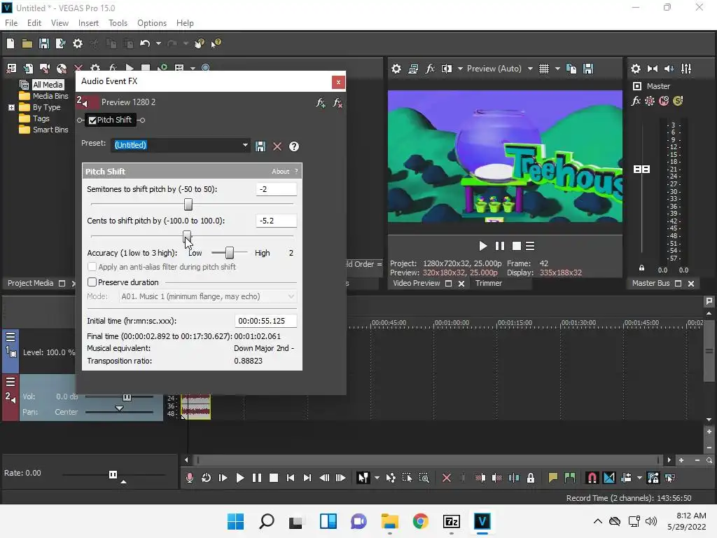Image resolution: width=717 pixels, height=538 pixels.
Task: Switch to the Video Preview tab
Action: click(416, 283)
